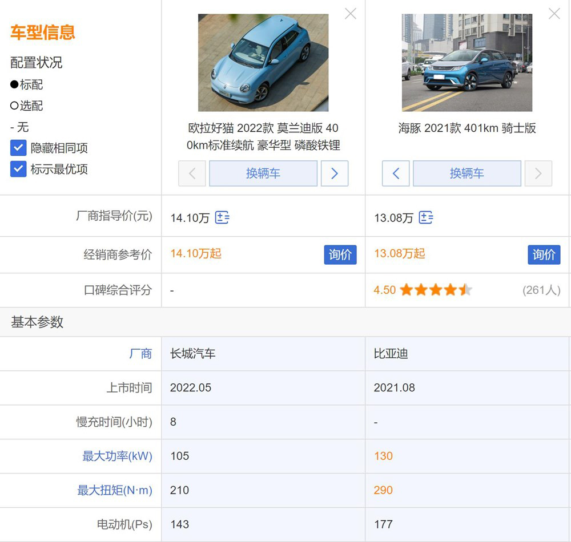The width and height of the screenshot is (571, 542).
Task: Click the 海豚 2021款 401km 骑士版 title
Action: pos(467,128)
